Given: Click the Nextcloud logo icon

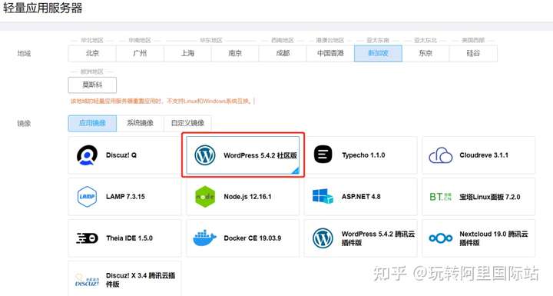Looking at the screenshot, I should (x=441, y=238).
